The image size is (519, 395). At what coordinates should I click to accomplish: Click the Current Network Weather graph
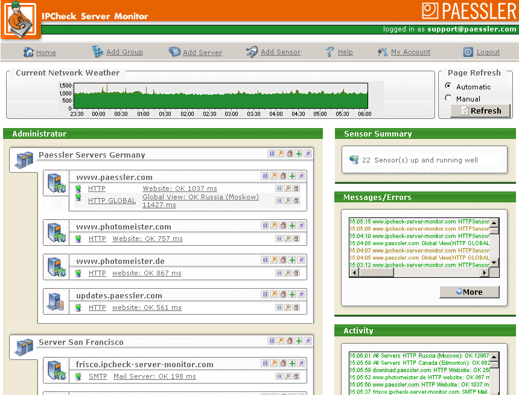coord(221,96)
